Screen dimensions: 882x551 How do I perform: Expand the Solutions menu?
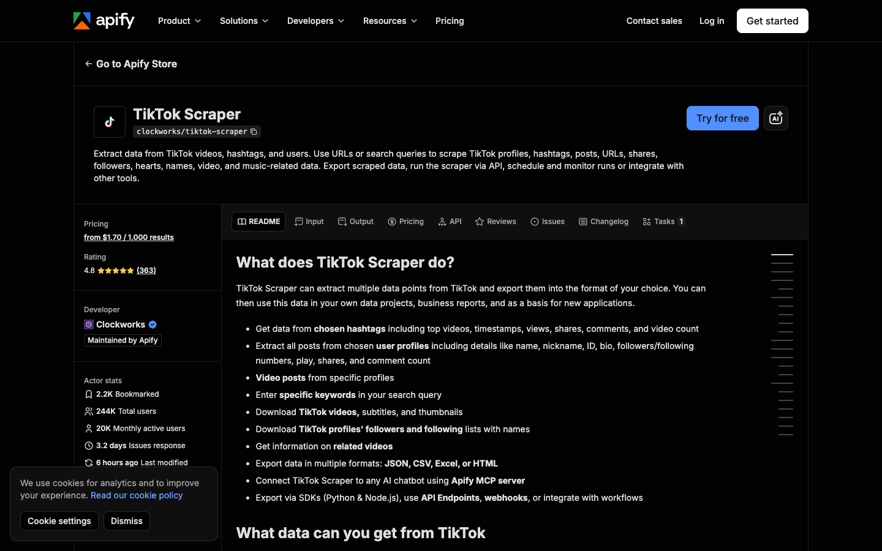coord(244,21)
